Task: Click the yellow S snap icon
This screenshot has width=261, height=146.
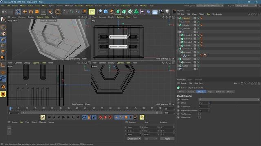Action: tap(3, 94)
